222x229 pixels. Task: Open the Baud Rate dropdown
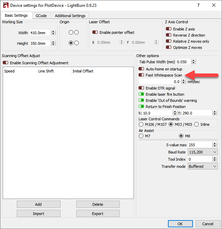tap(203, 152)
